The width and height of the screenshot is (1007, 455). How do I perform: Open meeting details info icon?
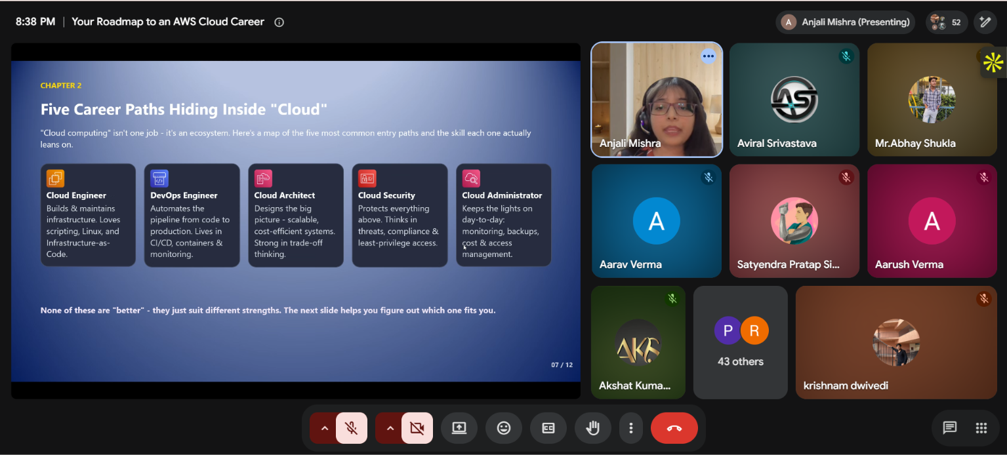[x=279, y=22]
